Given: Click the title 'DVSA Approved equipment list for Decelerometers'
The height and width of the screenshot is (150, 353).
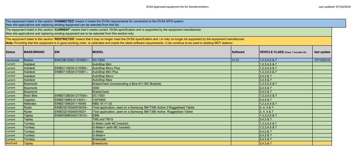Looking at the screenshot, I should click(177, 7).
